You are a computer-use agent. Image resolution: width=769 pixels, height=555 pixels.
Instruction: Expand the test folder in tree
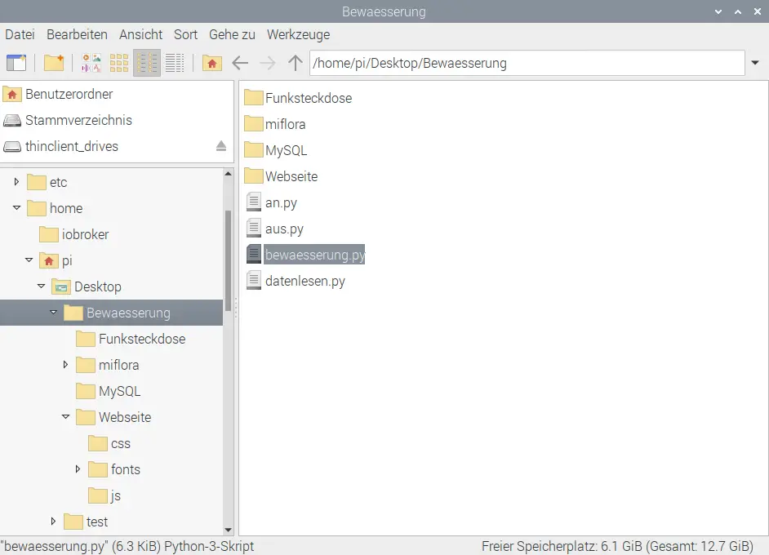pos(53,522)
